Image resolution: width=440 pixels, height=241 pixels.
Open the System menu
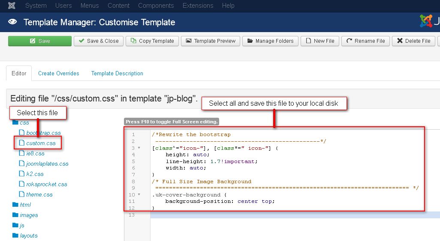tap(36, 6)
